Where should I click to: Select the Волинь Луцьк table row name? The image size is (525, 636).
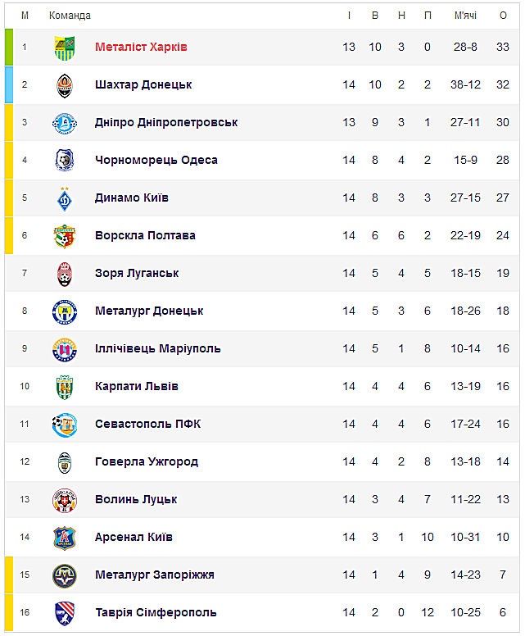click(136, 499)
